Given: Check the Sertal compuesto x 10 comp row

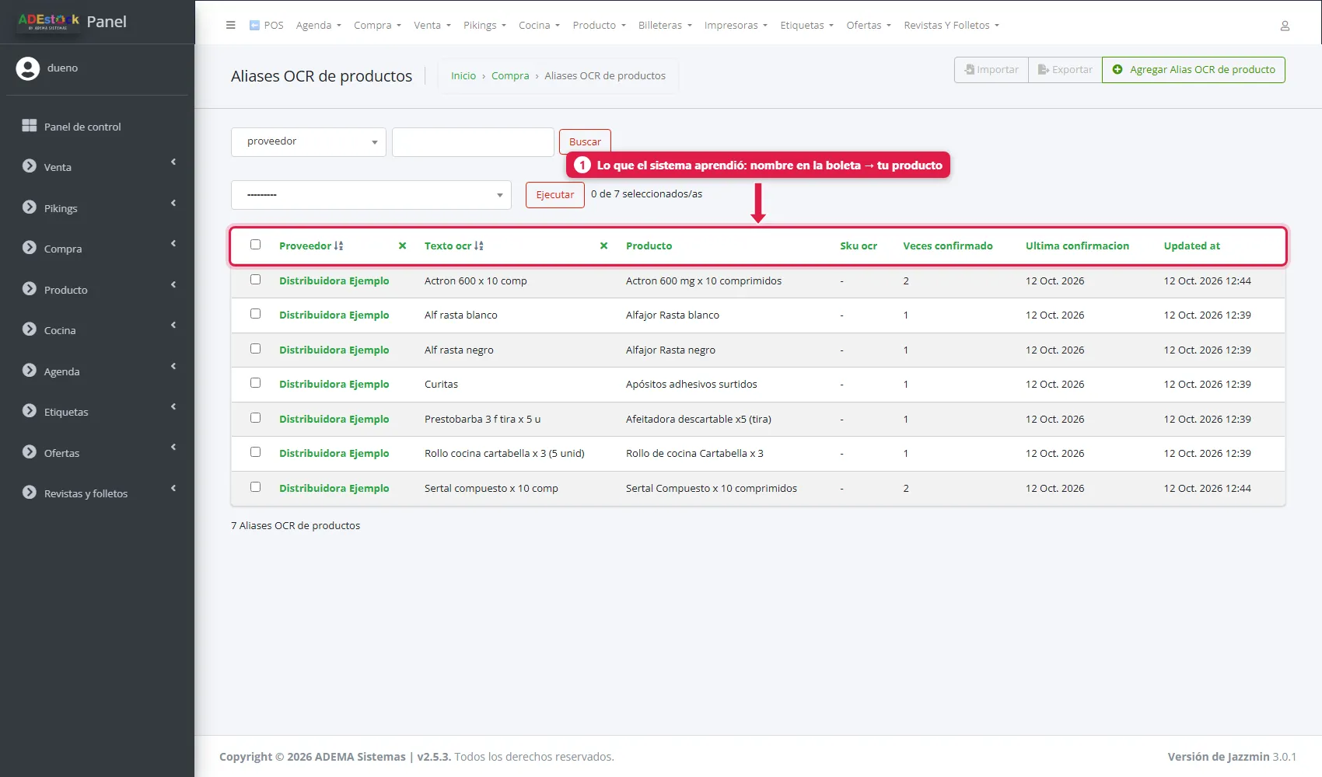Looking at the screenshot, I should (x=255, y=487).
